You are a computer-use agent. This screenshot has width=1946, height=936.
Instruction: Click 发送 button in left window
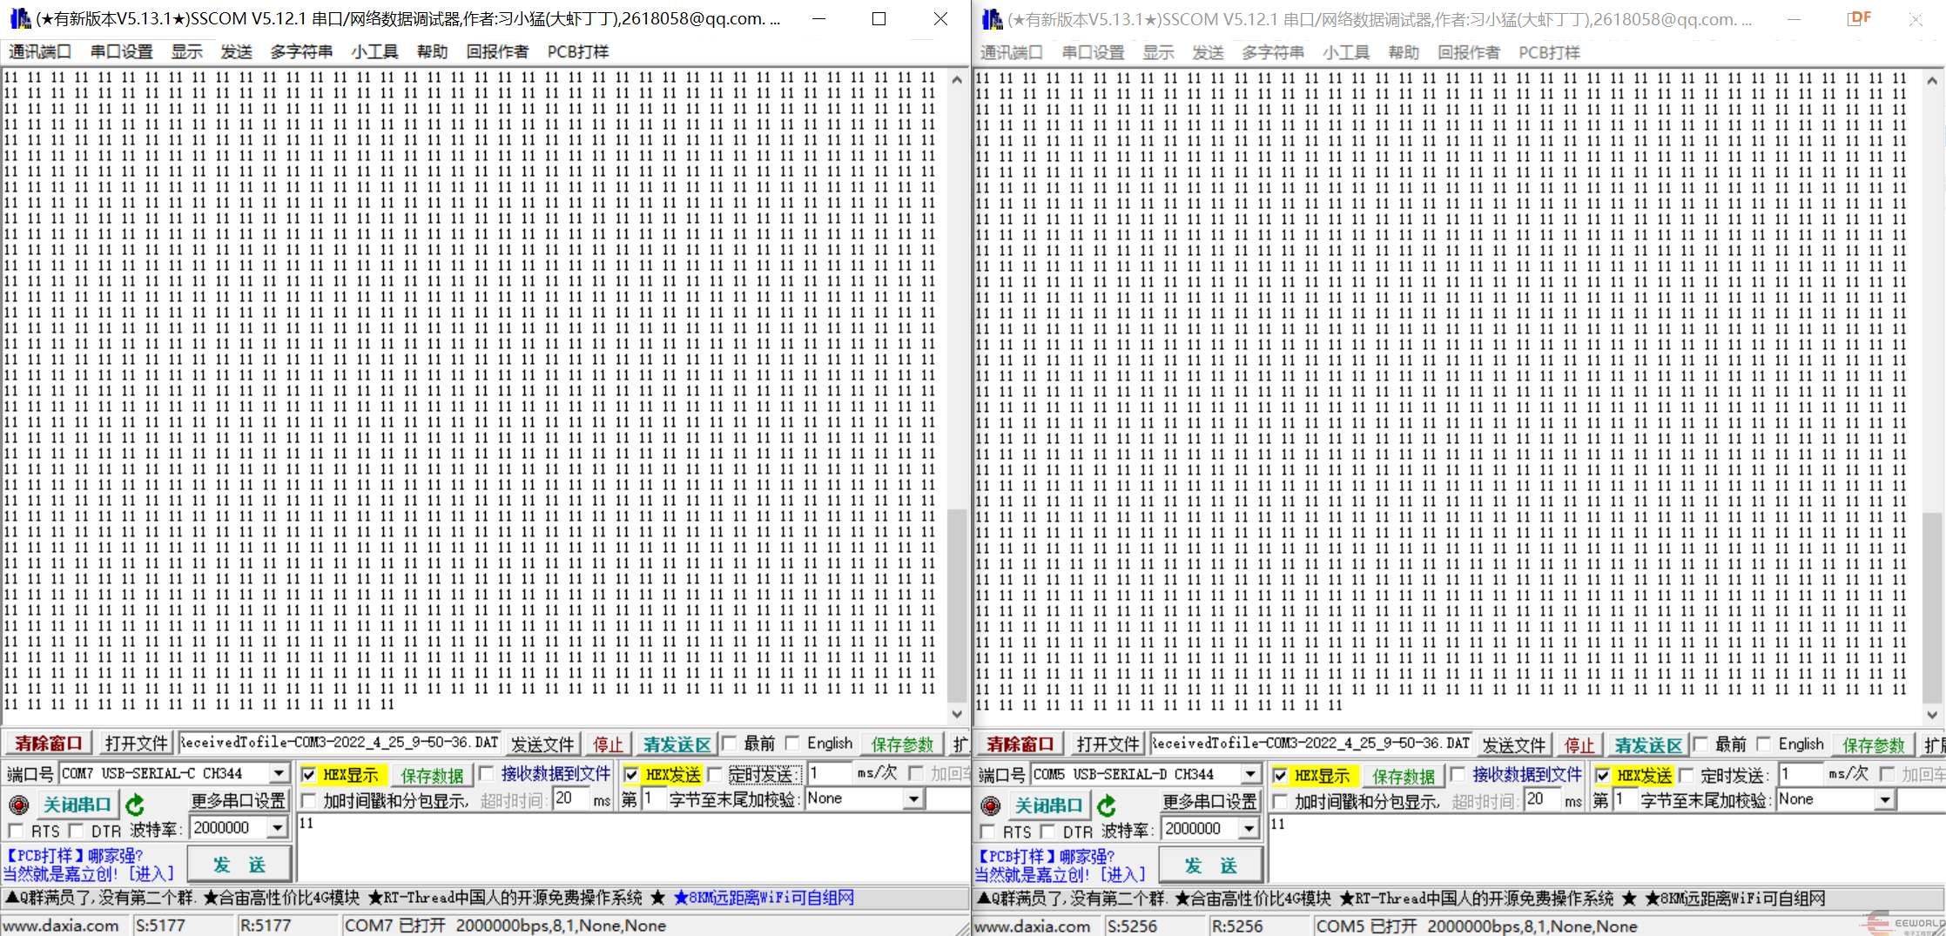239,865
